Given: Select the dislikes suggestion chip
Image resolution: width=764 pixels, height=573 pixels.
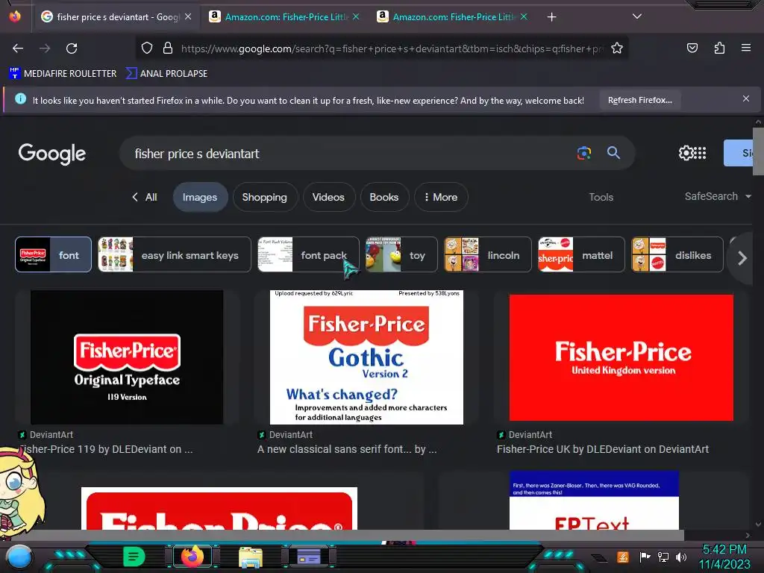Looking at the screenshot, I should (677, 254).
